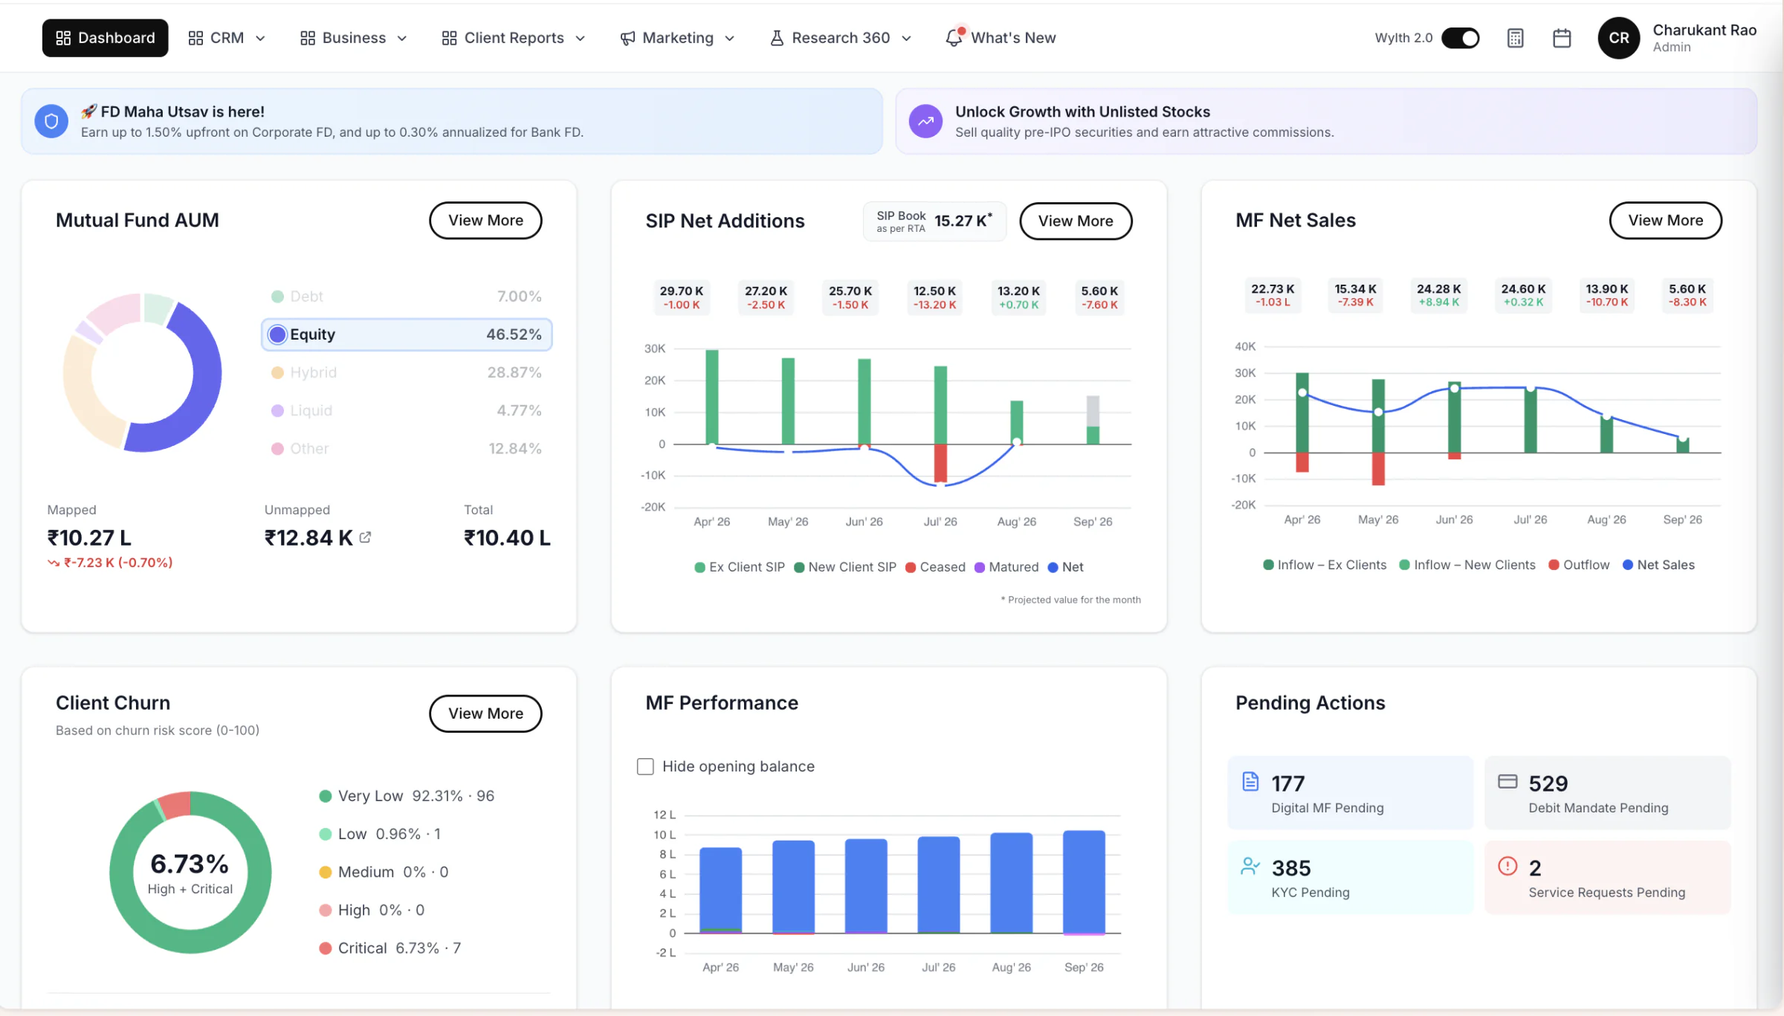Toggle Matured legend series
1784x1016 pixels.
click(x=1006, y=567)
